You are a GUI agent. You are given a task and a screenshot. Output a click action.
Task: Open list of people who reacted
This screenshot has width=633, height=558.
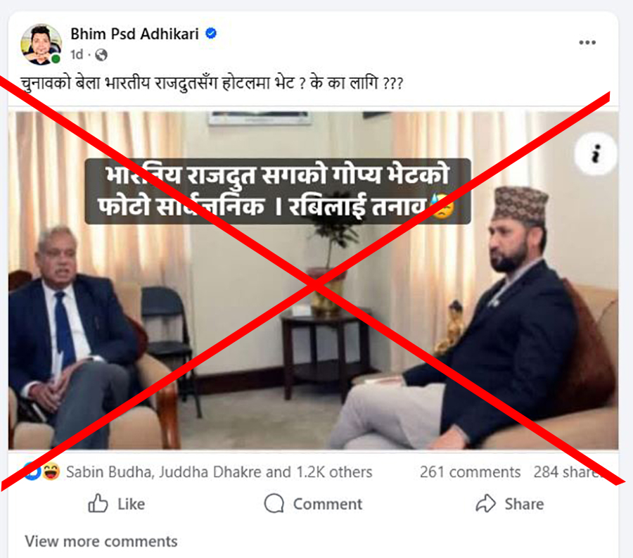pyautogui.click(x=219, y=472)
